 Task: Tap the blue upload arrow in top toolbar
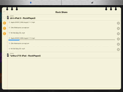pos(31,3)
